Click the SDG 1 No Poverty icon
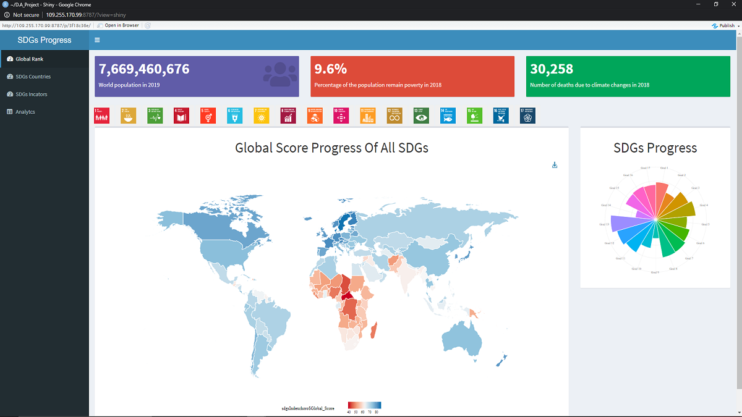This screenshot has width=742, height=417. 101,116
